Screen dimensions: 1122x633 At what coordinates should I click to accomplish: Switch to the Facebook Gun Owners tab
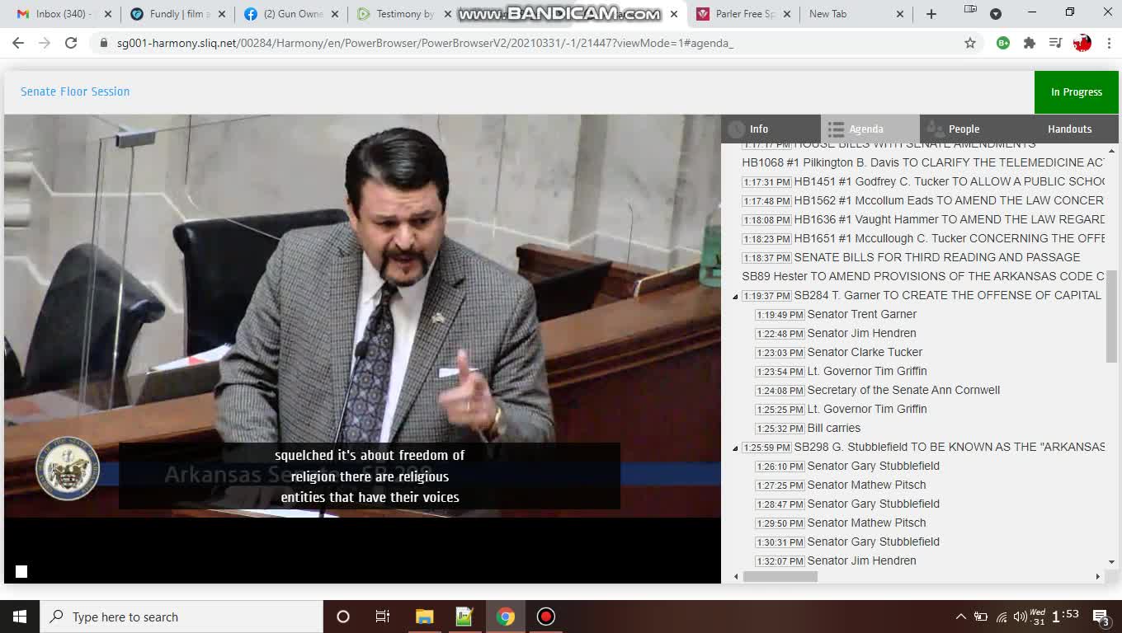coord(291,14)
